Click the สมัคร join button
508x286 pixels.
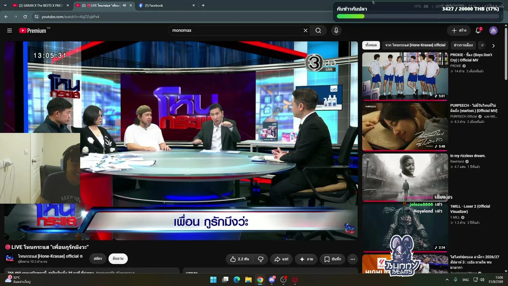(x=98, y=259)
